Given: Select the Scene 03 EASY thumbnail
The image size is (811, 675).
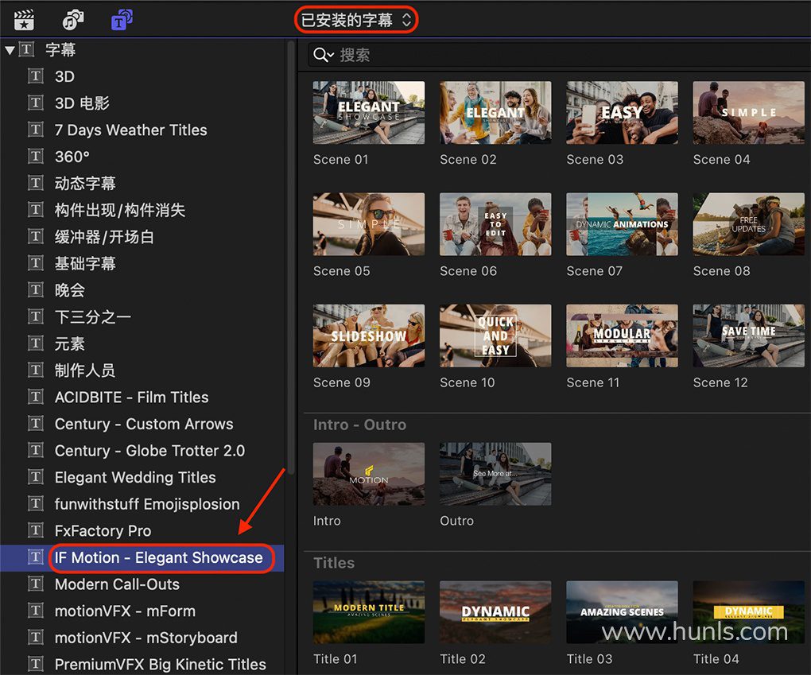Looking at the screenshot, I should click(x=623, y=112).
